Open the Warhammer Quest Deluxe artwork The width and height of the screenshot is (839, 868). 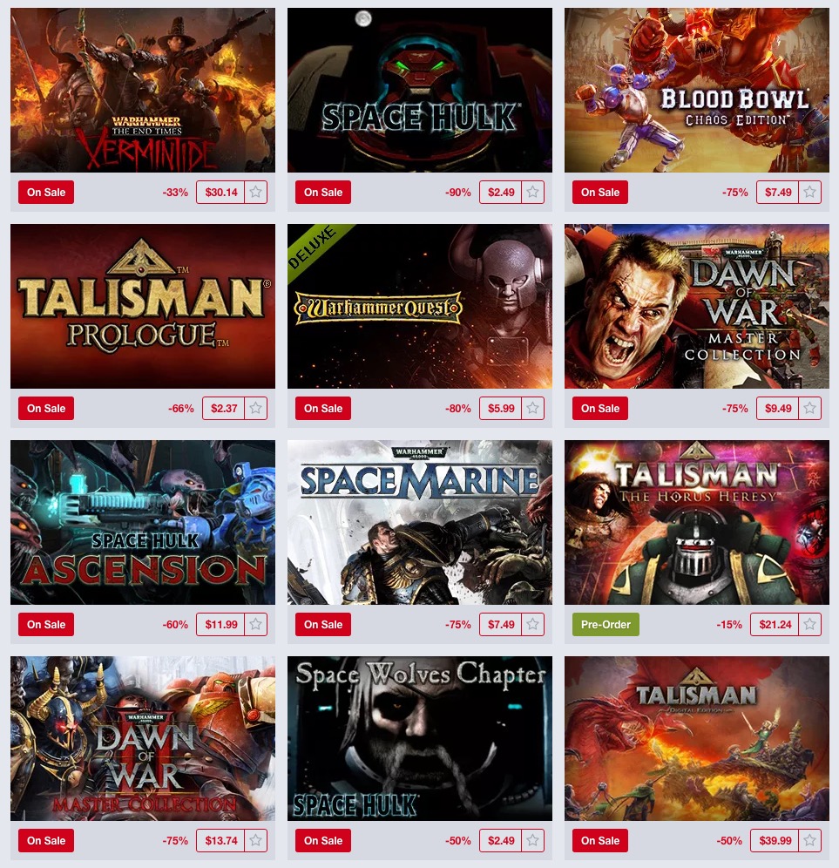click(x=420, y=306)
